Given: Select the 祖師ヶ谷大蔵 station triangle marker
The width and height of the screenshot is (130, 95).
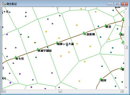Looking at the screenshot, I should click(x=57, y=43).
